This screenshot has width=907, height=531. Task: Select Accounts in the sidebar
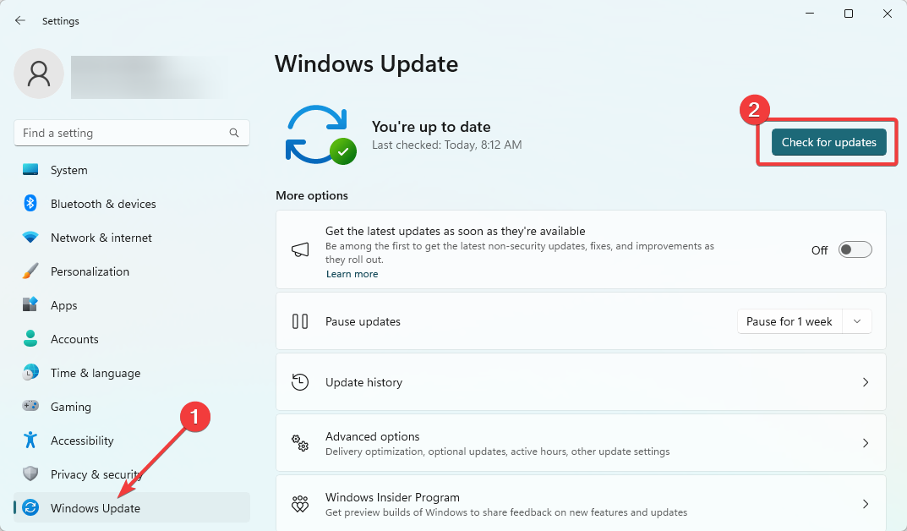132,339
